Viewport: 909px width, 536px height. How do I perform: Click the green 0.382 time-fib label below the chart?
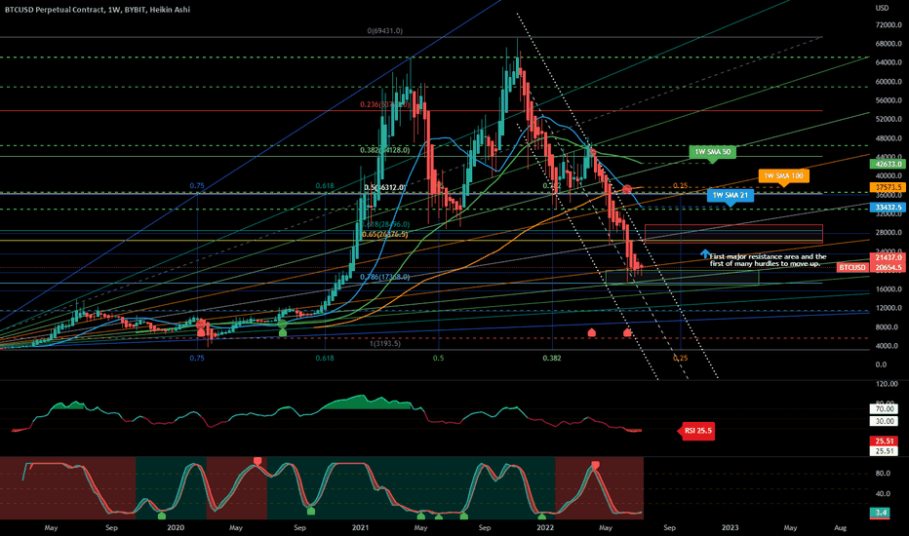(552, 358)
